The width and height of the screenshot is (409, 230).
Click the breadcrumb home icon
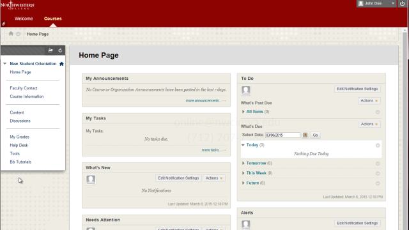tap(11, 34)
